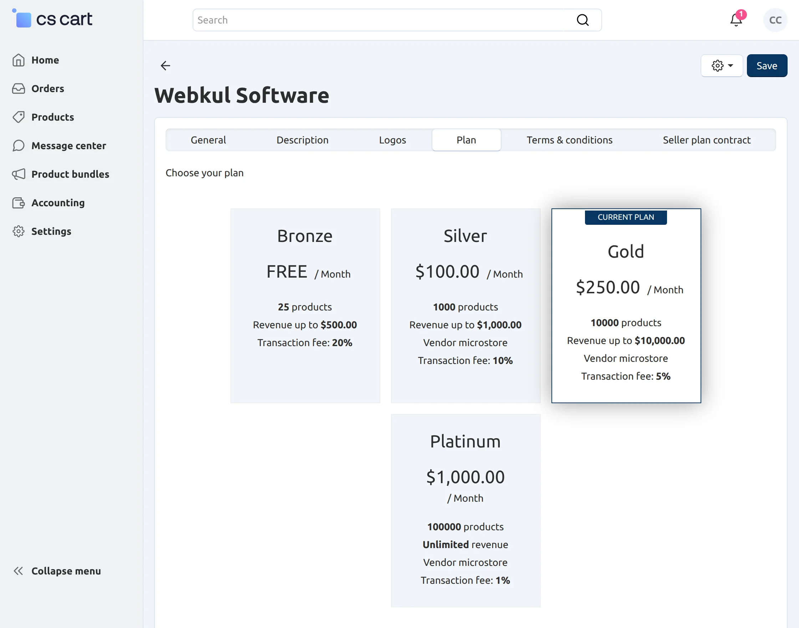Click 'Revenue up to $1,000.00' text

[465, 325]
